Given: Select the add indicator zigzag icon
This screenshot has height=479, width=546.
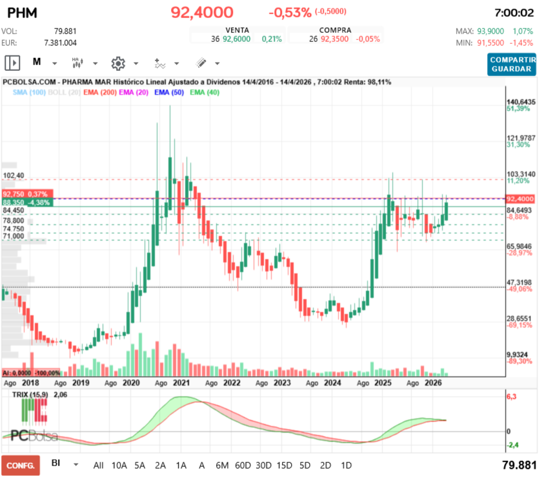Looking at the screenshot, I should pos(159,63).
